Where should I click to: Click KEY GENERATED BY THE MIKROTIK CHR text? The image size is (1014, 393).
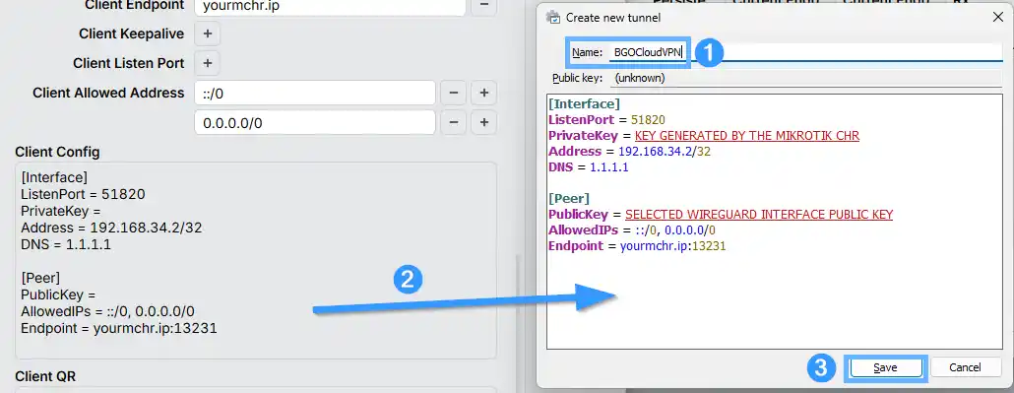pyautogui.click(x=747, y=136)
